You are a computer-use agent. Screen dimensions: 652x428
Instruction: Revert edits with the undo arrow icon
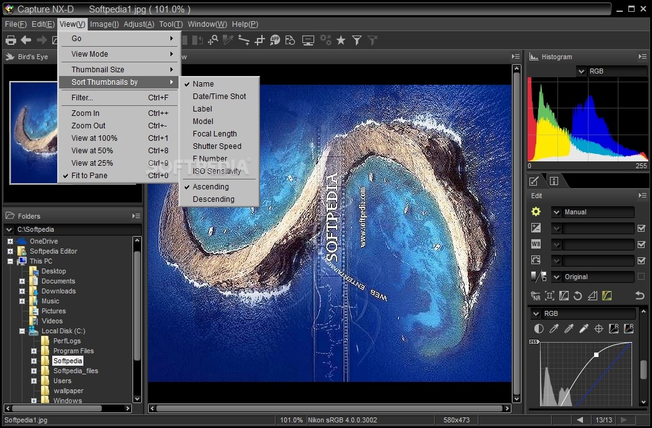pos(640,295)
